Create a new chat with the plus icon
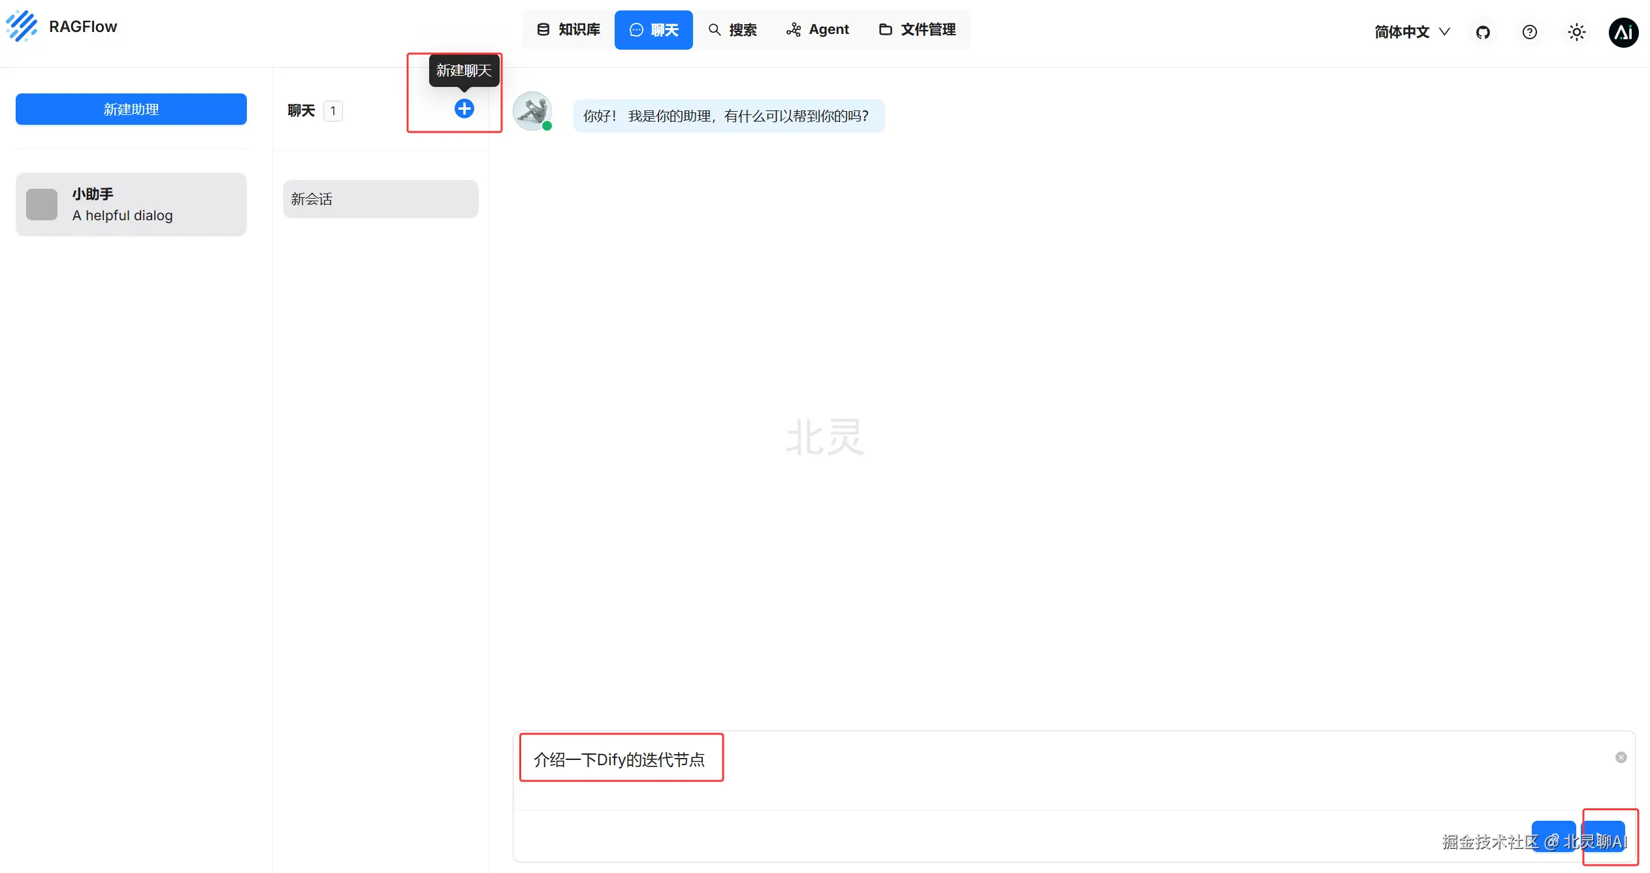This screenshot has height=873, width=1650. coord(464,108)
